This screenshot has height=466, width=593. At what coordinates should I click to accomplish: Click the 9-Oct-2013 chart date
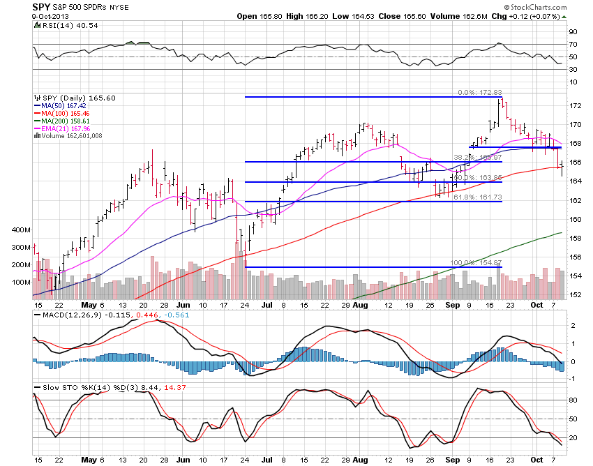pyautogui.click(x=50, y=16)
